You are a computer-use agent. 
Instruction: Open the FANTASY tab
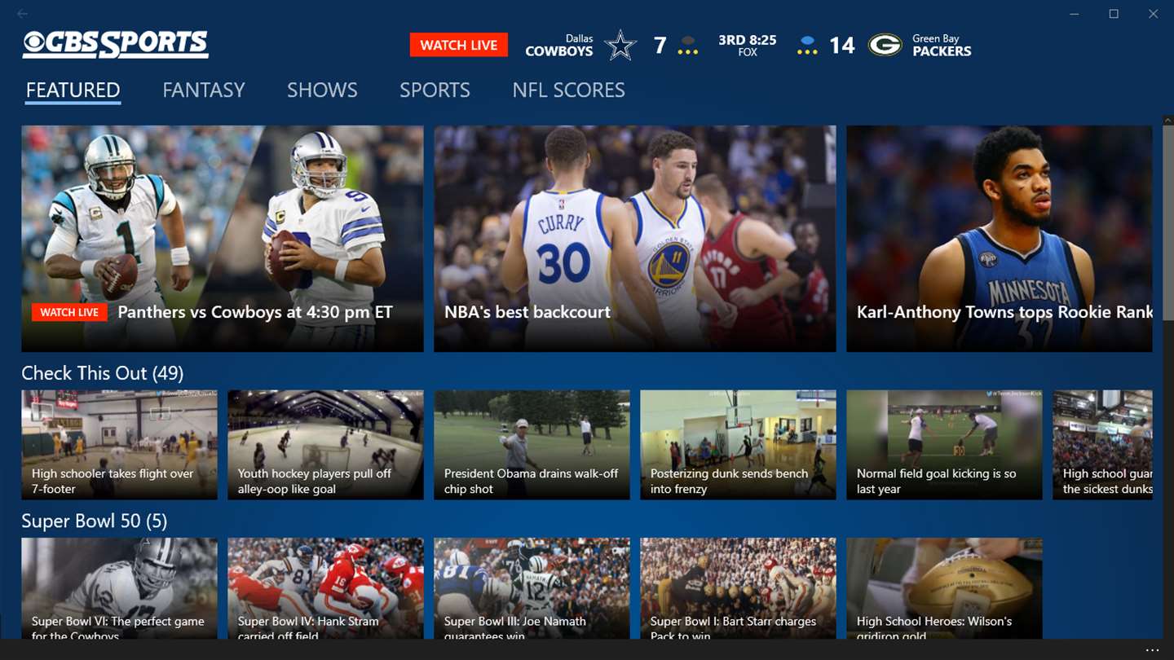click(204, 90)
